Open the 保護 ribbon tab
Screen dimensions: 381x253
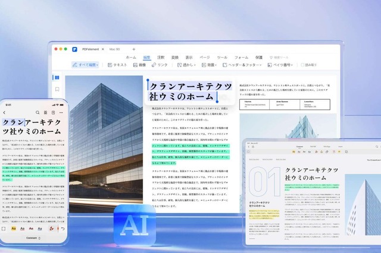click(259, 58)
